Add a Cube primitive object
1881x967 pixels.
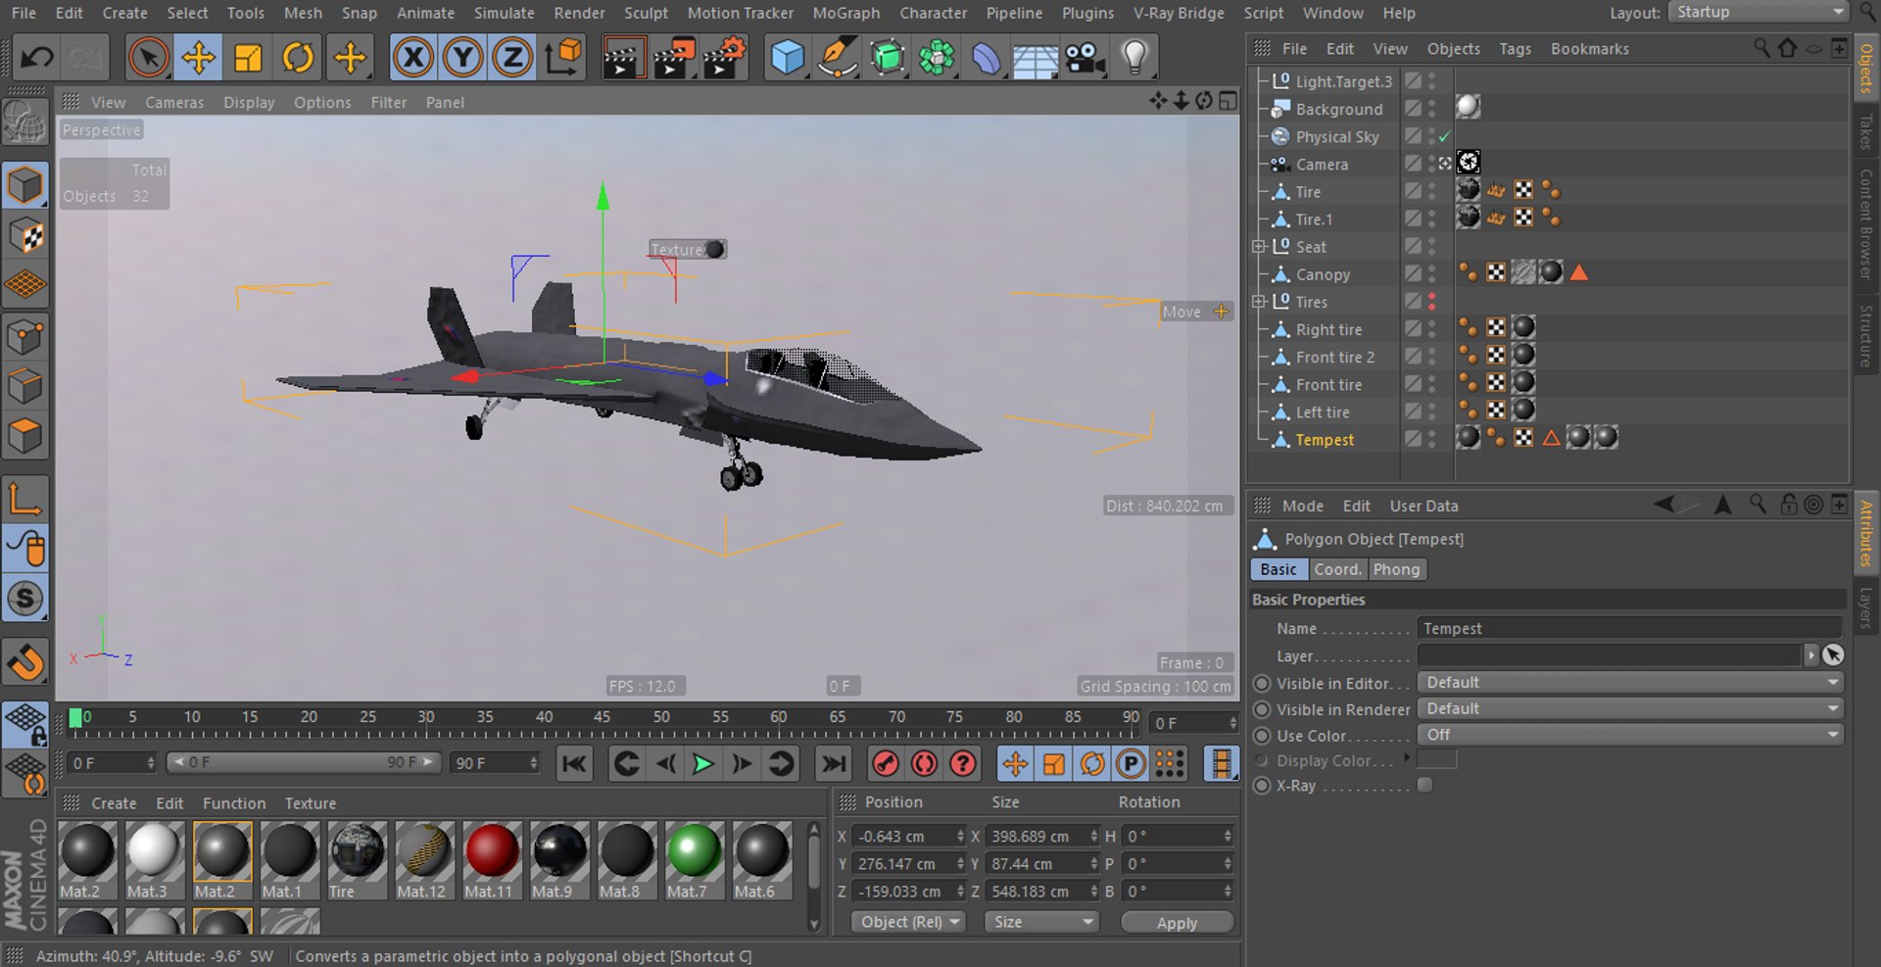[x=787, y=58]
